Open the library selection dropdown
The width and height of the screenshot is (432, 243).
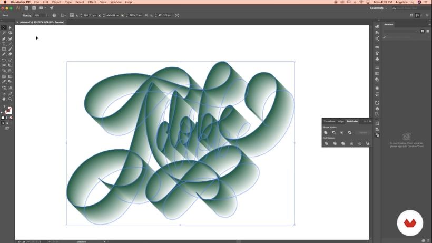400,31
